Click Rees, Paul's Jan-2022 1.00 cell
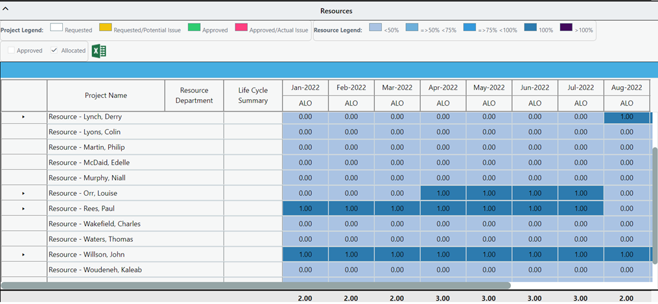 pos(305,209)
